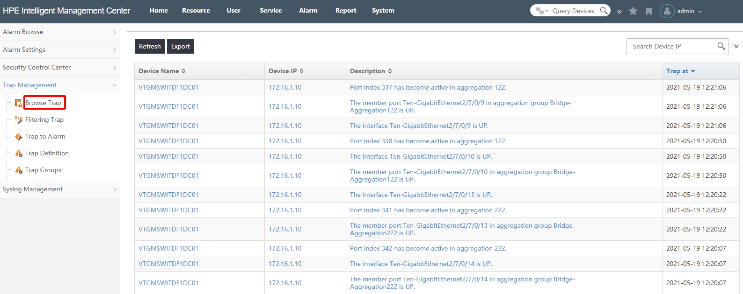Click the HPE Intelligent Management Center title

[x=66, y=11]
